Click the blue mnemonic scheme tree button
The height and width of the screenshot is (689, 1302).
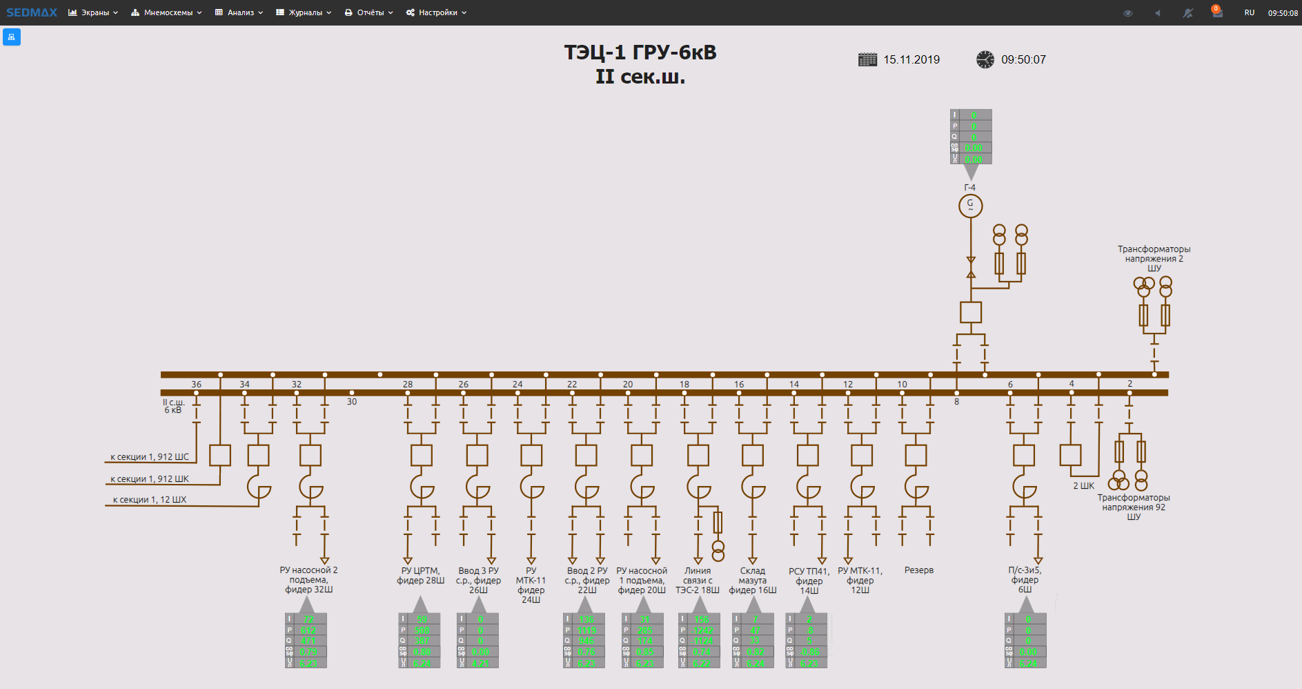(12, 37)
